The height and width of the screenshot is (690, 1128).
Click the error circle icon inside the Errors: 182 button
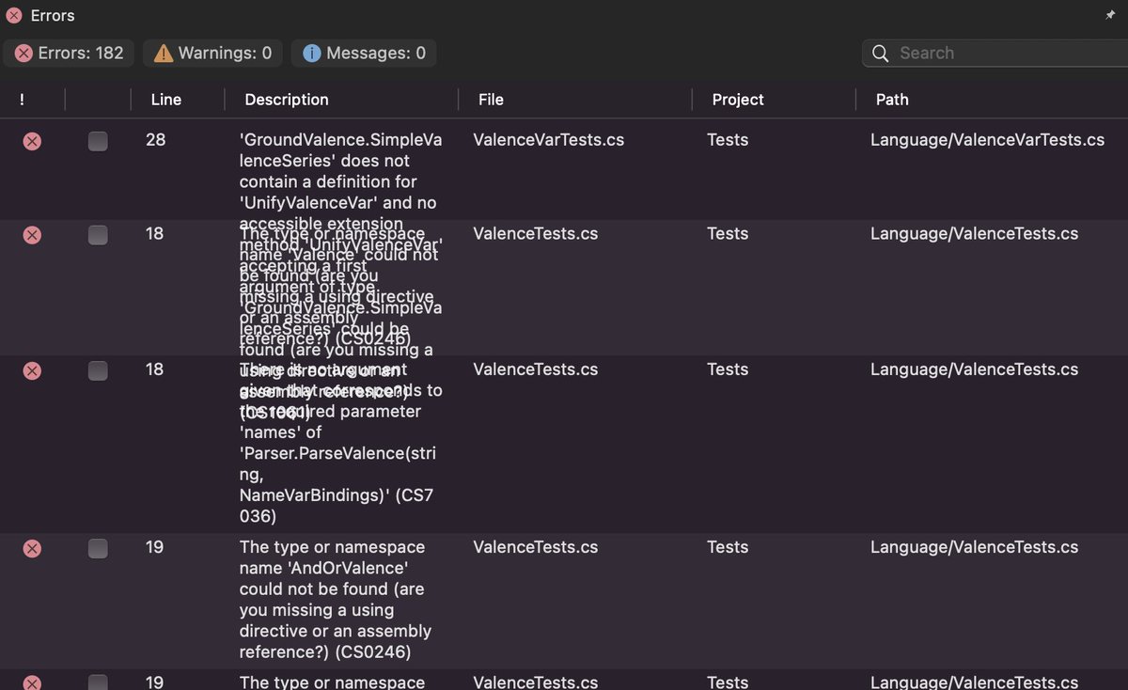click(x=23, y=53)
